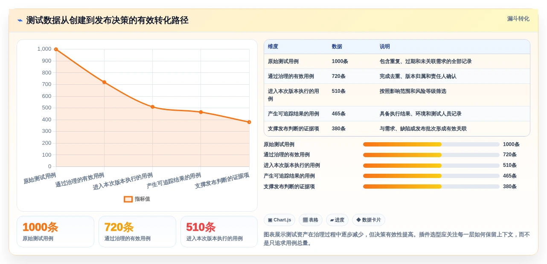
Task: Click the 720条 value in table
Action: pos(338,76)
